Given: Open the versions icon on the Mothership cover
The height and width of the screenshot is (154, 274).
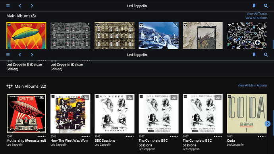Looking at the screenshot, I should click(x=42, y=97).
